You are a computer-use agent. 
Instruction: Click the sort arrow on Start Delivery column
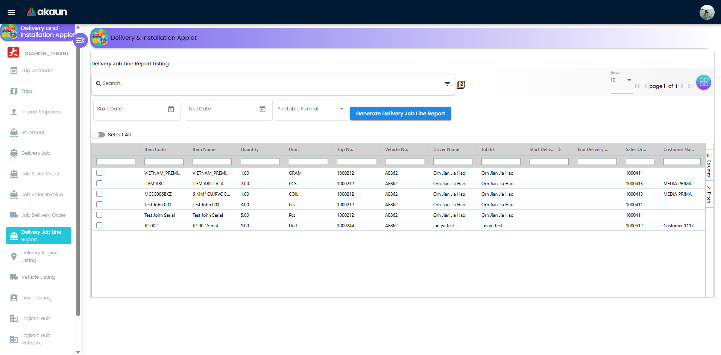560,149
